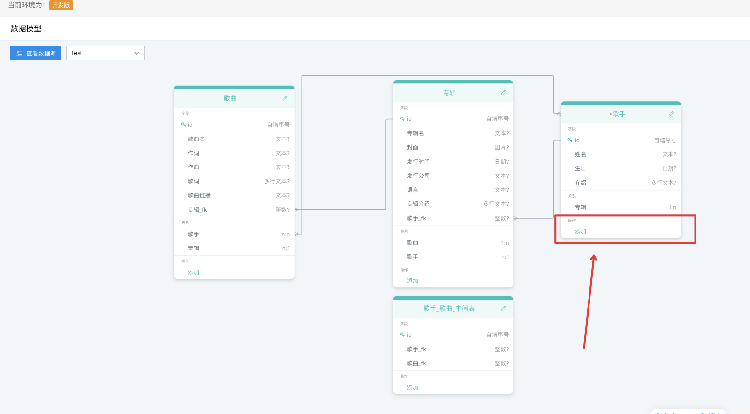Click the 查看数据源 button

tap(36, 53)
